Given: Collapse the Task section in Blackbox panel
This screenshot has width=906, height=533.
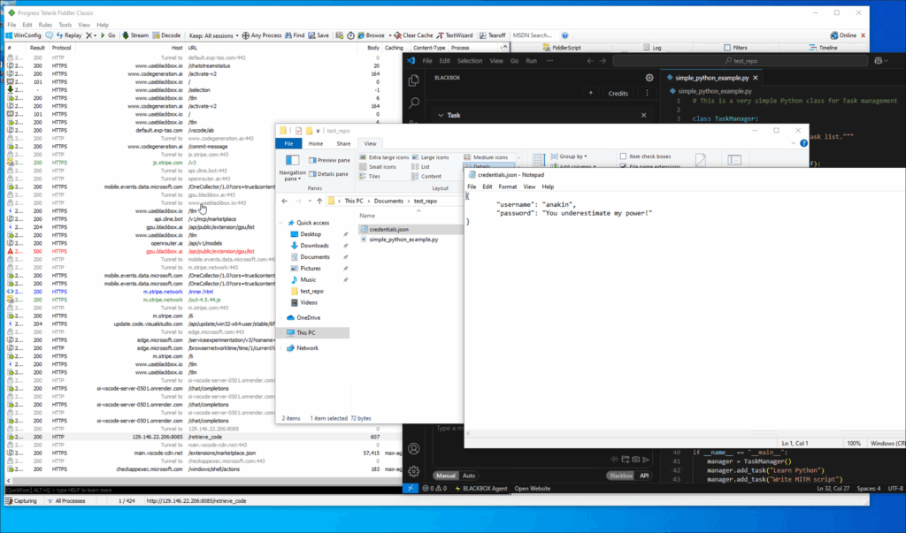Looking at the screenshot, I should [441, 115].
